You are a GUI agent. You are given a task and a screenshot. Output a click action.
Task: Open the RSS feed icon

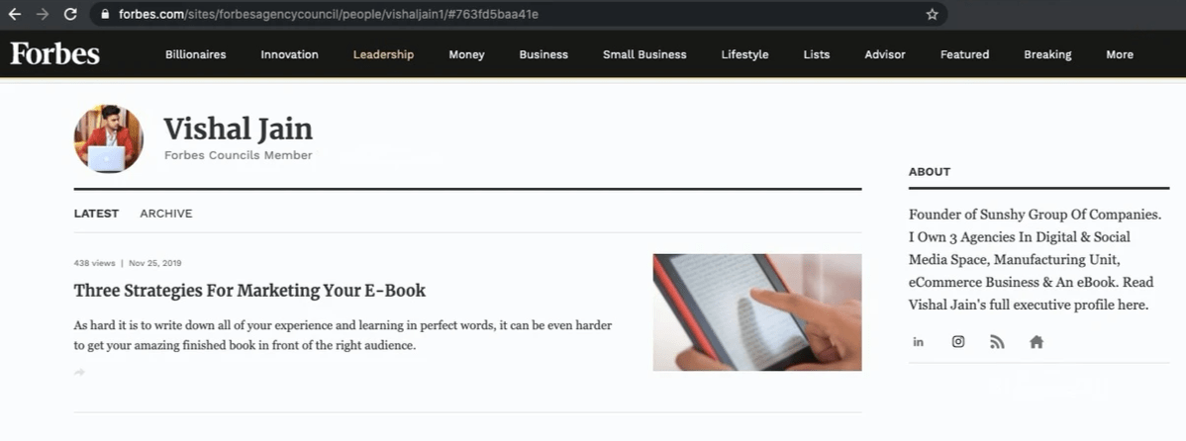997,342
